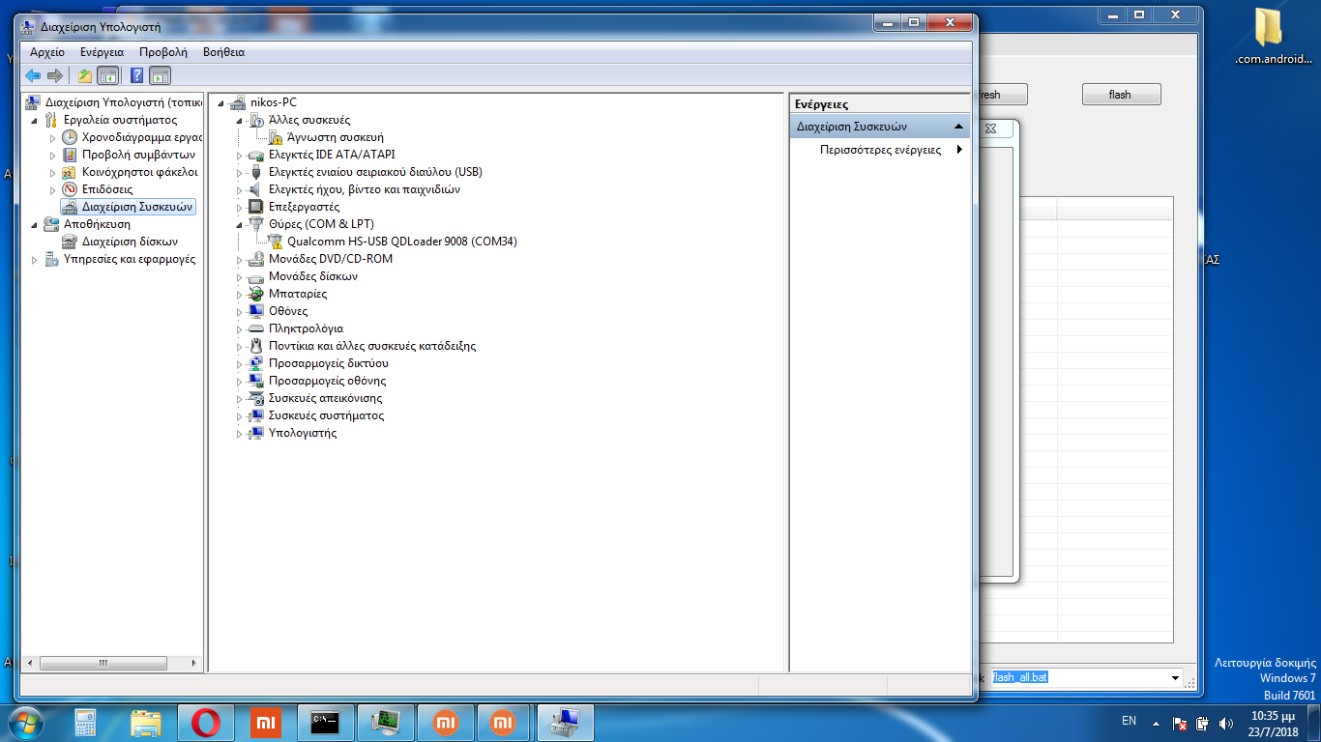This screenshot has width=1321, height=742.
Task: Select the Προβολή συμβάντων icon in console tree
Action: [70, 155]
